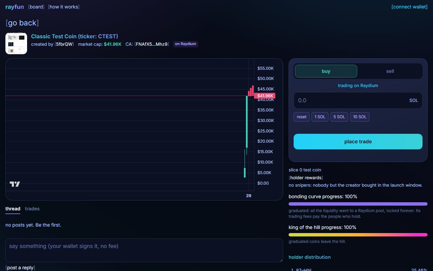Click the $25.00K price axis label
This screenshot has height=271, width=433.
tap(266, 131)
